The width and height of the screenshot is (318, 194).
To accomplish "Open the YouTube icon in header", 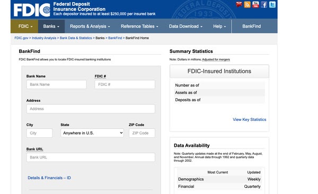I will click(x=255, y=4).
